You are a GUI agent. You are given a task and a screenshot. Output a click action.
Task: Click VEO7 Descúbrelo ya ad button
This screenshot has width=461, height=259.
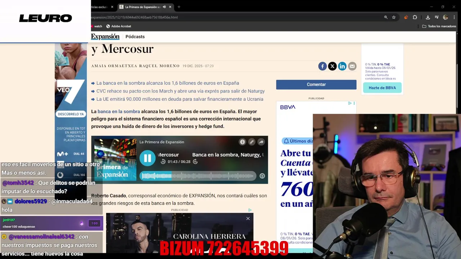[71, 114]
